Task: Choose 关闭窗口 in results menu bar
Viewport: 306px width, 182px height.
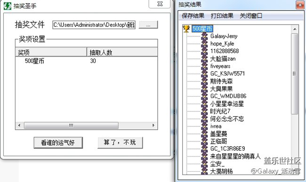Action: pyautogui.click(x=251, y=16)
